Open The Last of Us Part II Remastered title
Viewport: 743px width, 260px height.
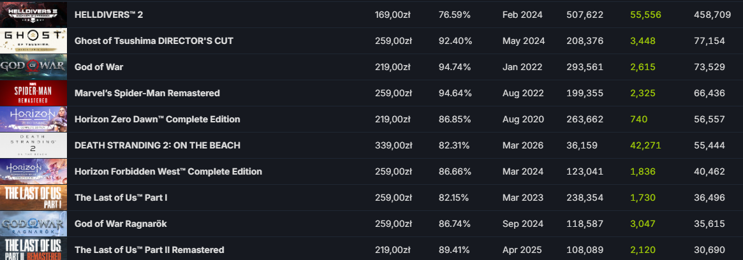[x=149, y=250]
